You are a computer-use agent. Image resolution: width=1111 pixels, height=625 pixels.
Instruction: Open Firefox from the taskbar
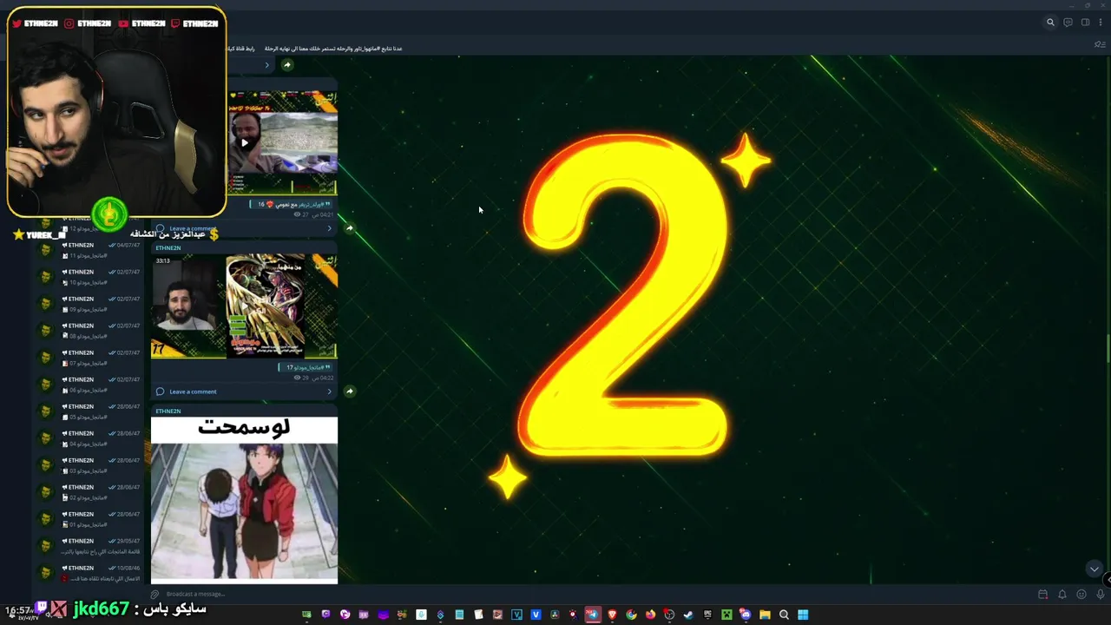point(650,615)
